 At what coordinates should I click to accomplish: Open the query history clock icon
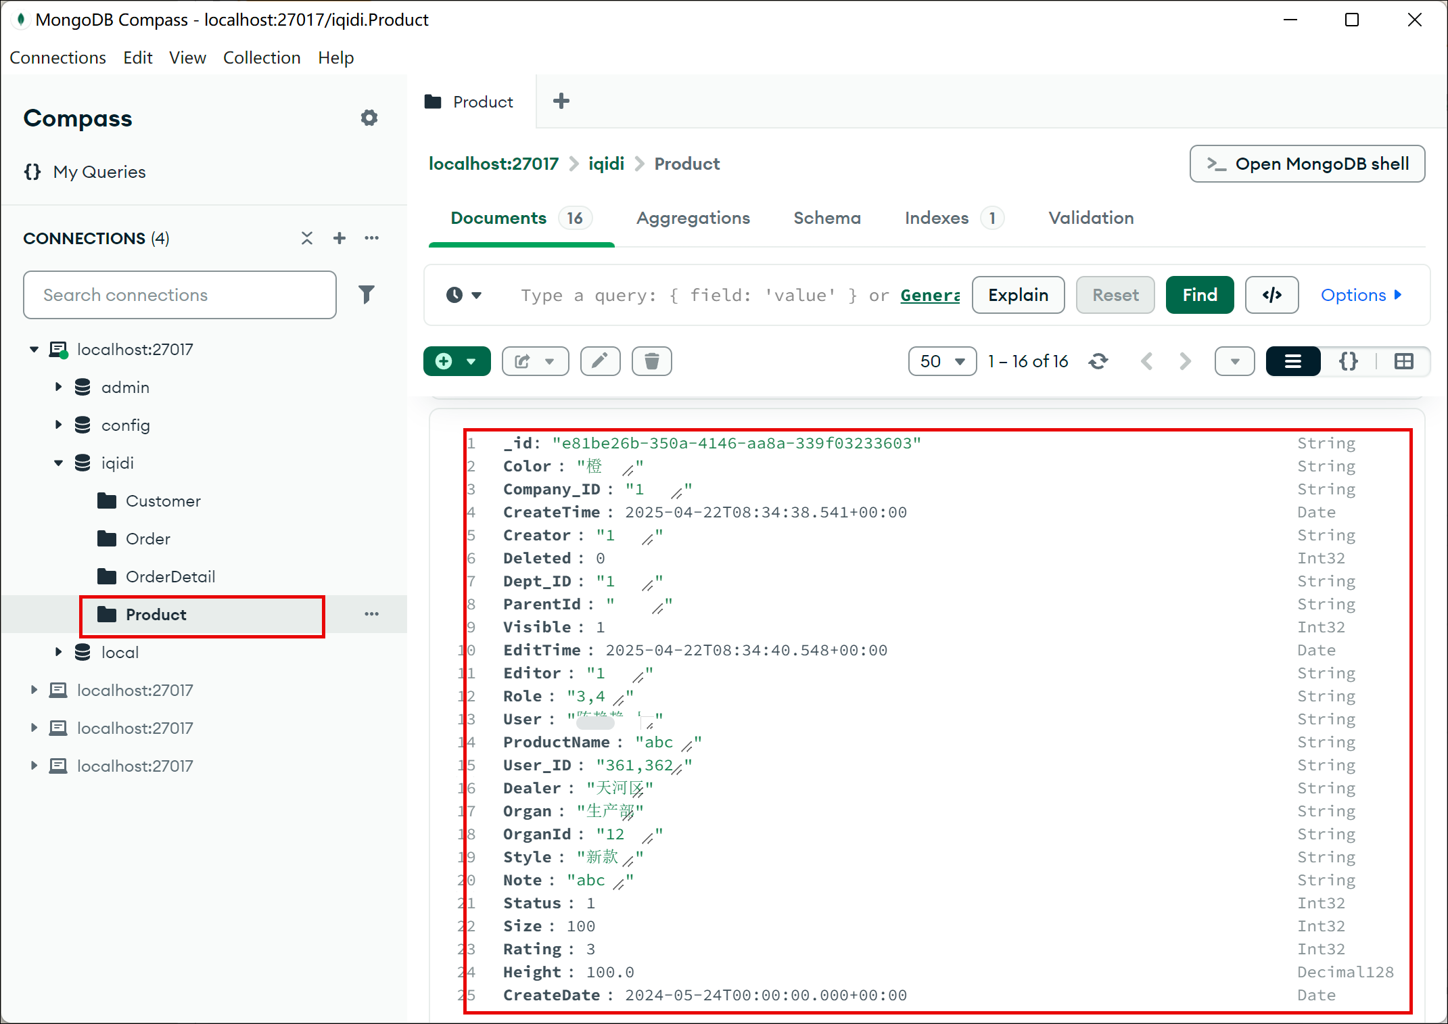point(457,295)
